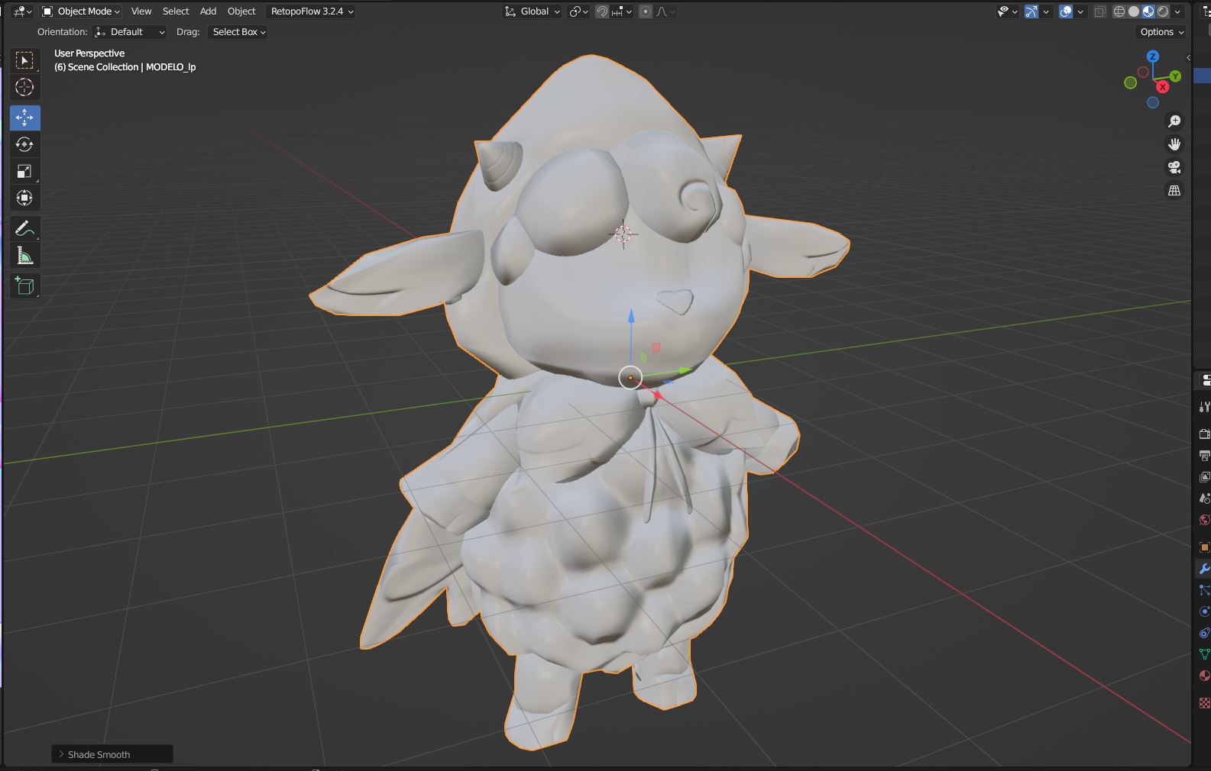The height and width of the screenshot is (771, 1211).
Task: Open the Object properties tab
Action: pyautogui.click(x=1203, y=547)
